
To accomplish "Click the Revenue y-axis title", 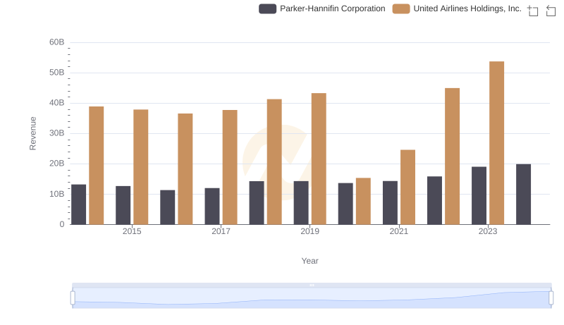I will click(32, 133).
